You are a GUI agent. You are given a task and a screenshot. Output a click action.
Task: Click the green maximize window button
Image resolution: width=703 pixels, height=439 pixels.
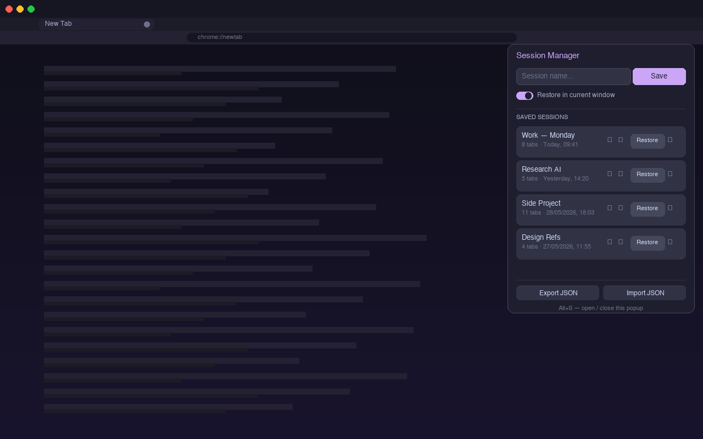coord(31,9)
